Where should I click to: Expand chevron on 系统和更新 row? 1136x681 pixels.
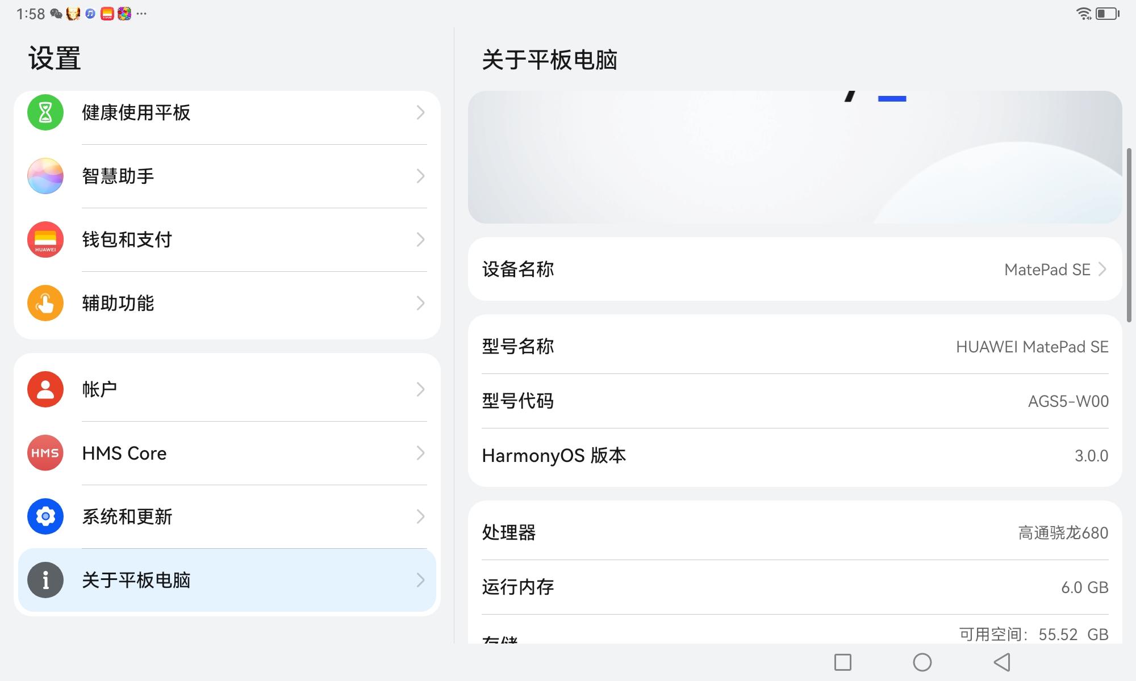click(420, 516)
